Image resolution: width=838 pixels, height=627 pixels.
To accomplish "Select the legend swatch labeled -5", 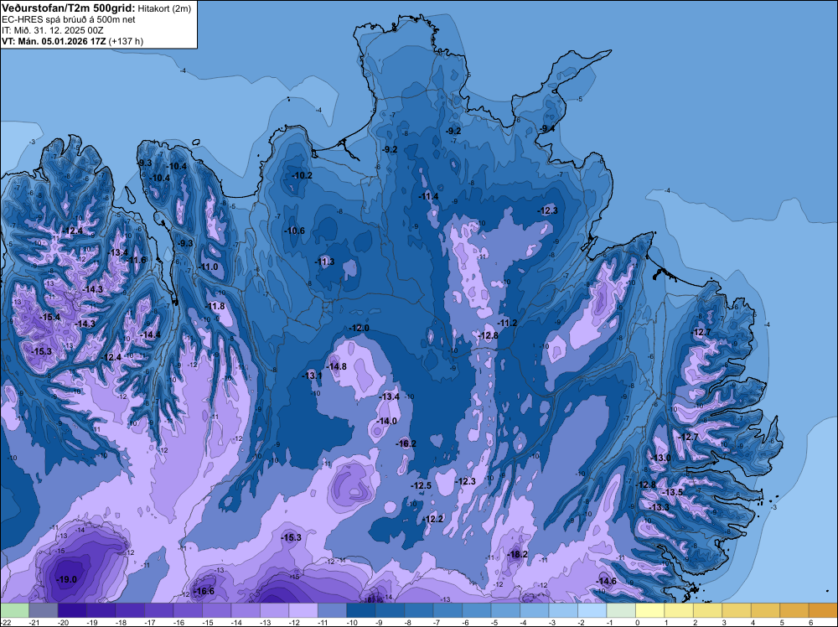I will click(505, 610).
